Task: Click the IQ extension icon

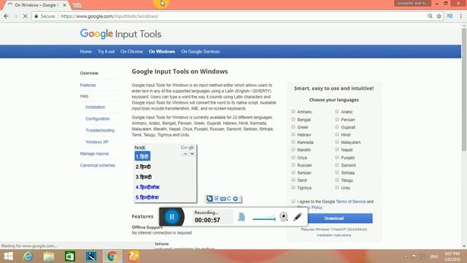Action: tap(449, 16)
